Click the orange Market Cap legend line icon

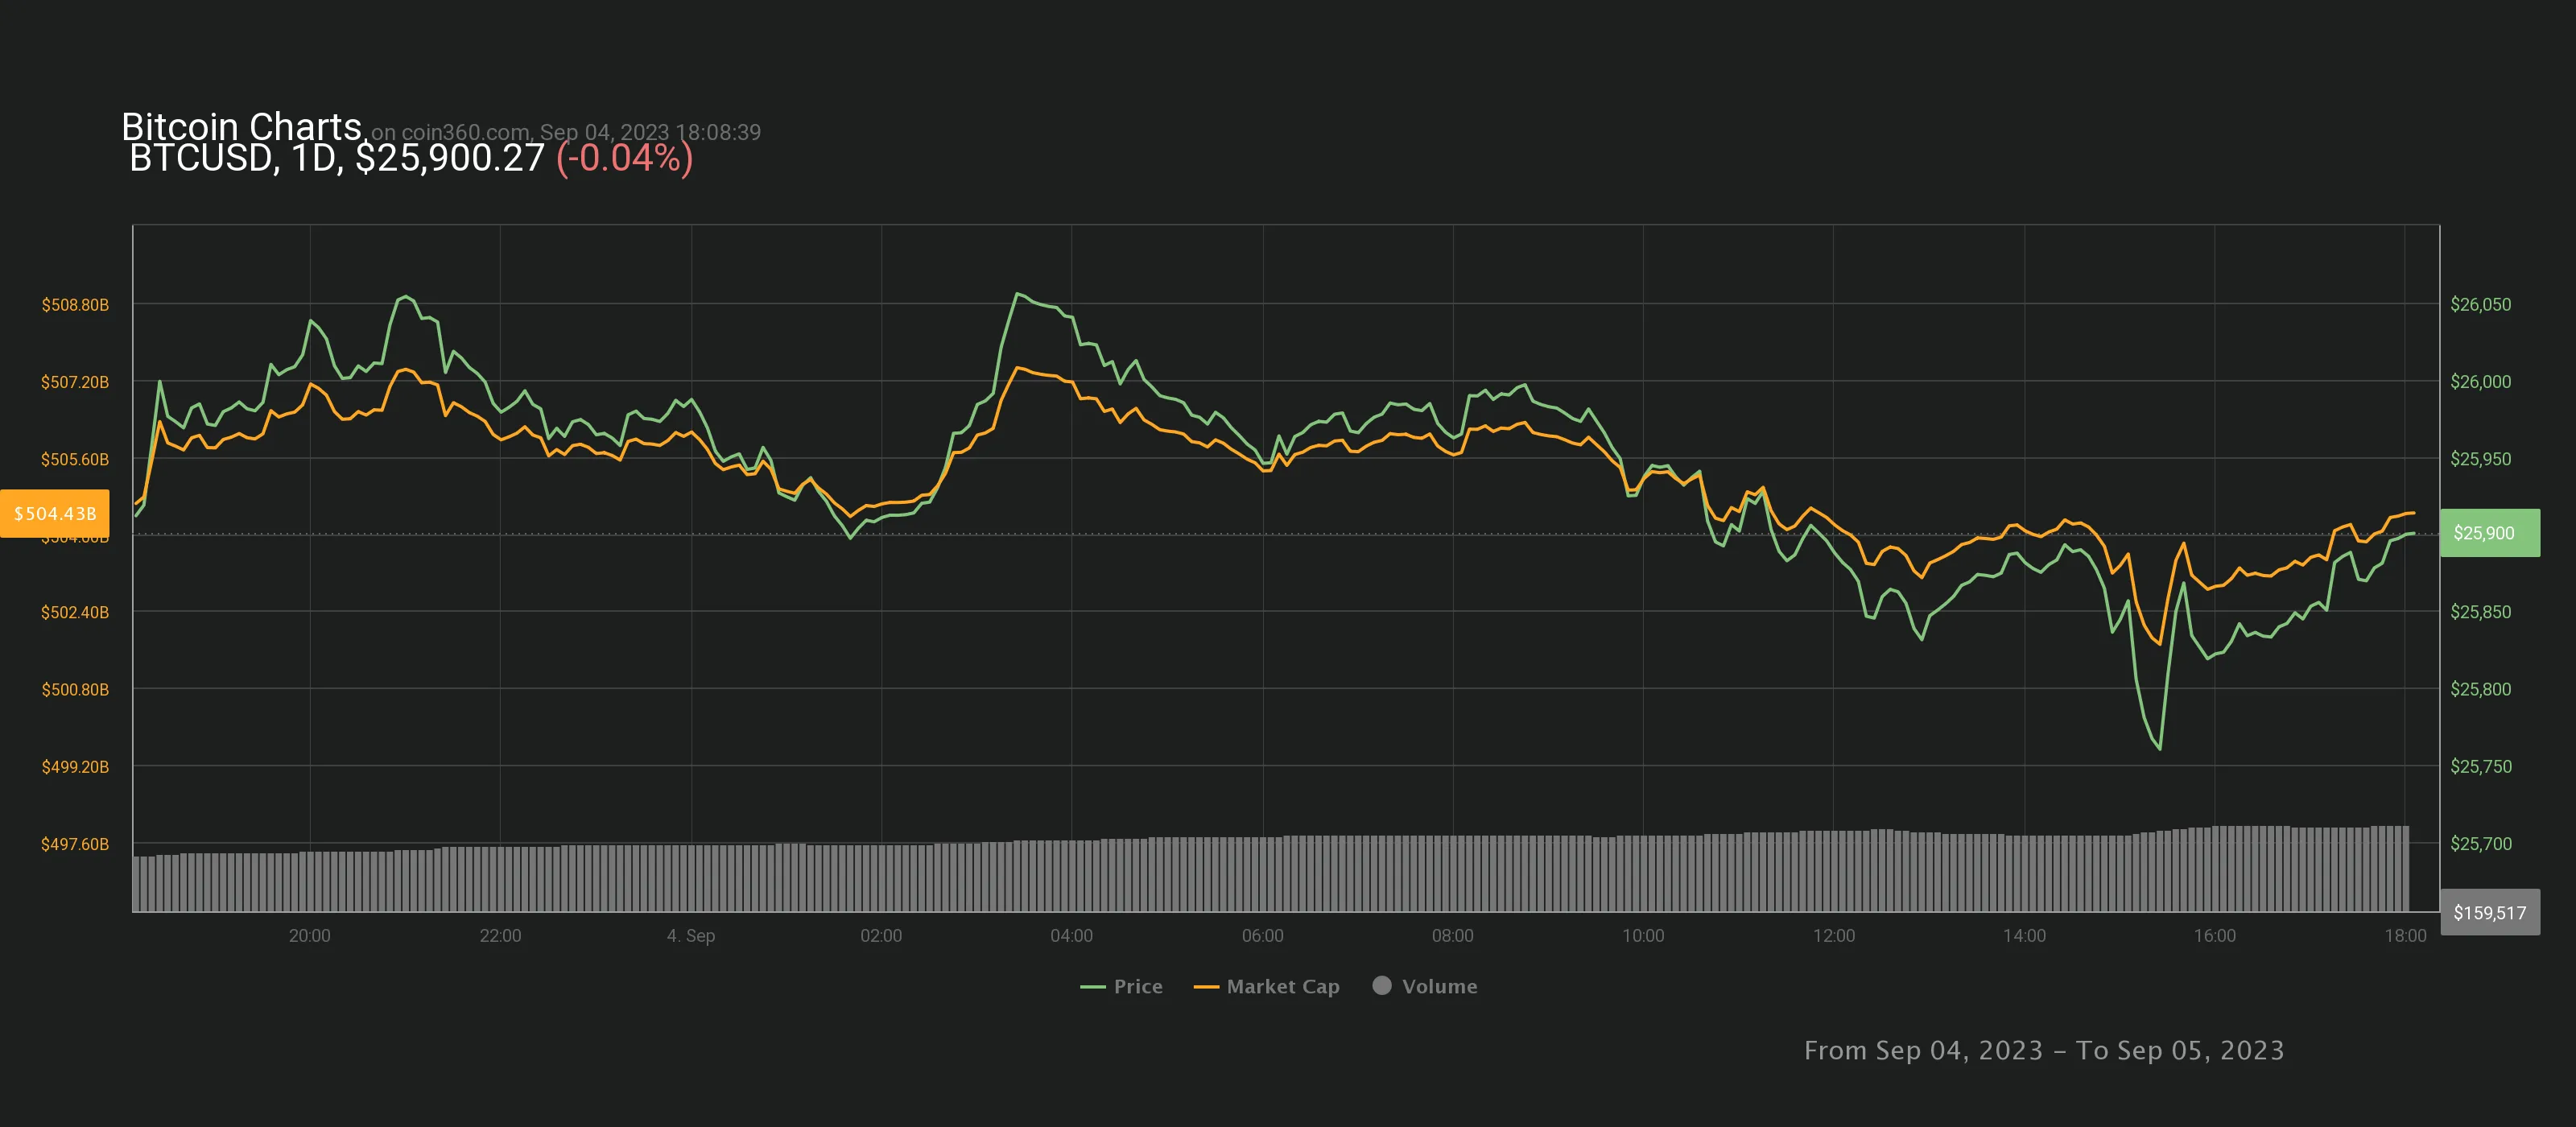click(1206, 987)
